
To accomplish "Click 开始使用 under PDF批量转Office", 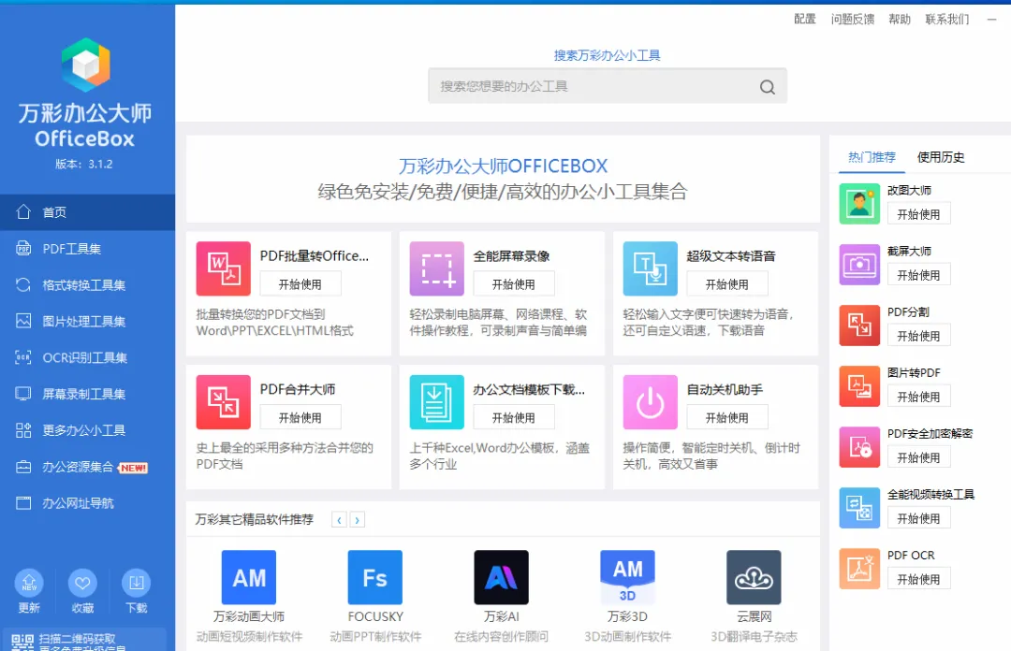I will tap(300, 284).
